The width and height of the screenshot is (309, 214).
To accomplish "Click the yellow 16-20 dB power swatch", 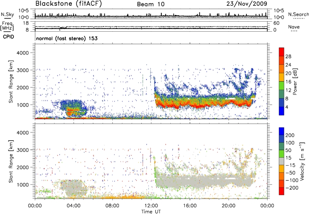I will click(x=282, y=77).
